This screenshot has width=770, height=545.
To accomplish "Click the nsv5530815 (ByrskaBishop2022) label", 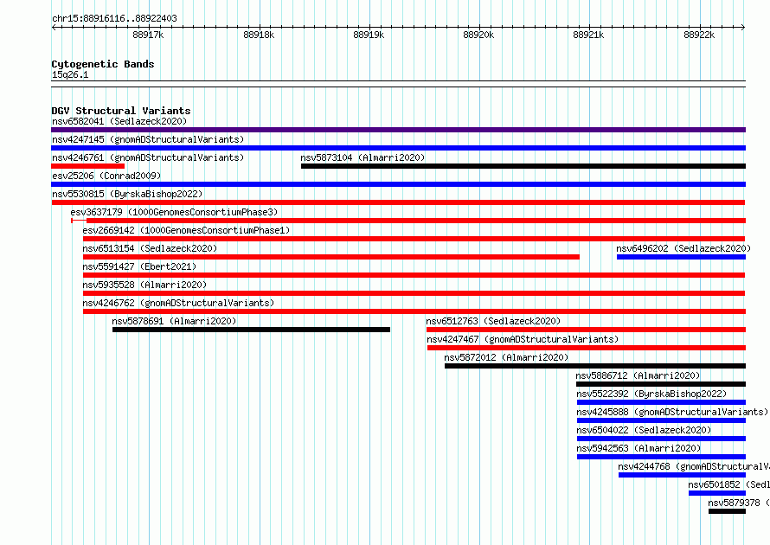I will point(127,194).
